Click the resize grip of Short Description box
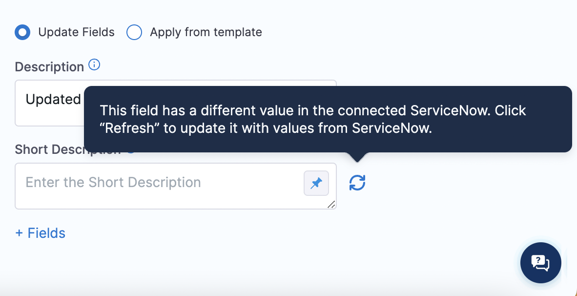577x296 pixels. pos(331,204)
